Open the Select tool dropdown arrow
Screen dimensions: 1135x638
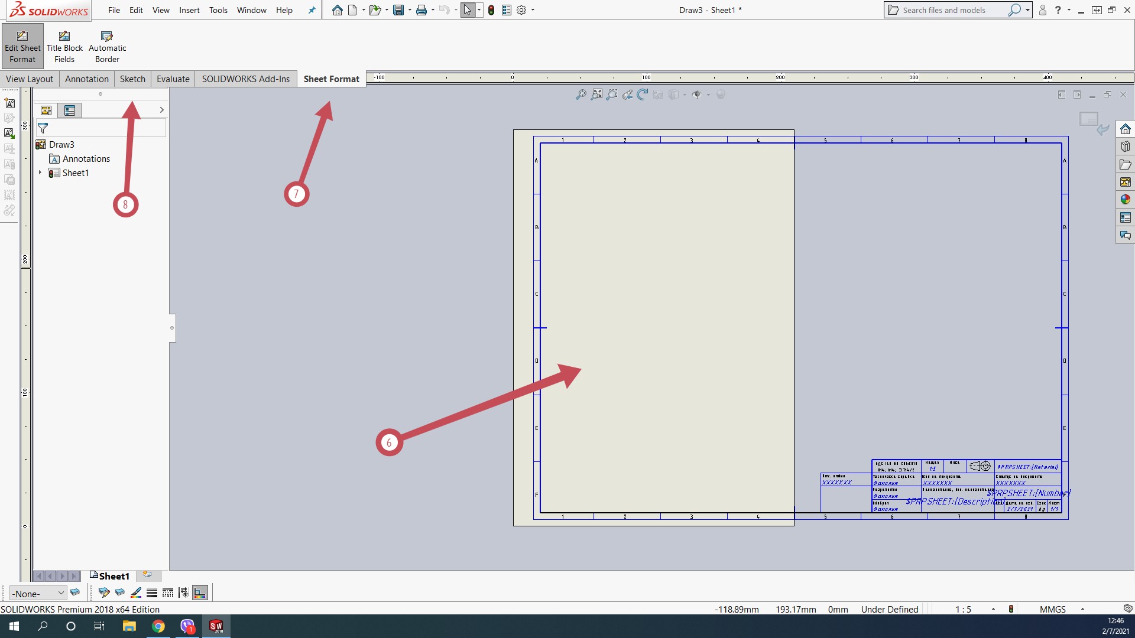479,10
